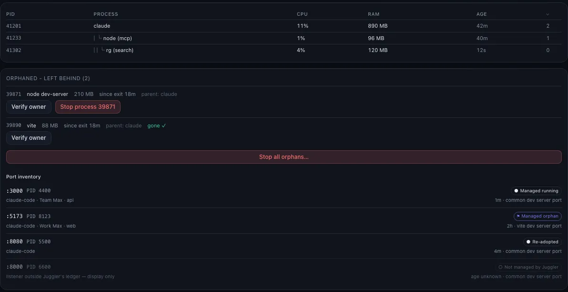Click the 210 MB orphan memory value

coord(84,94)
